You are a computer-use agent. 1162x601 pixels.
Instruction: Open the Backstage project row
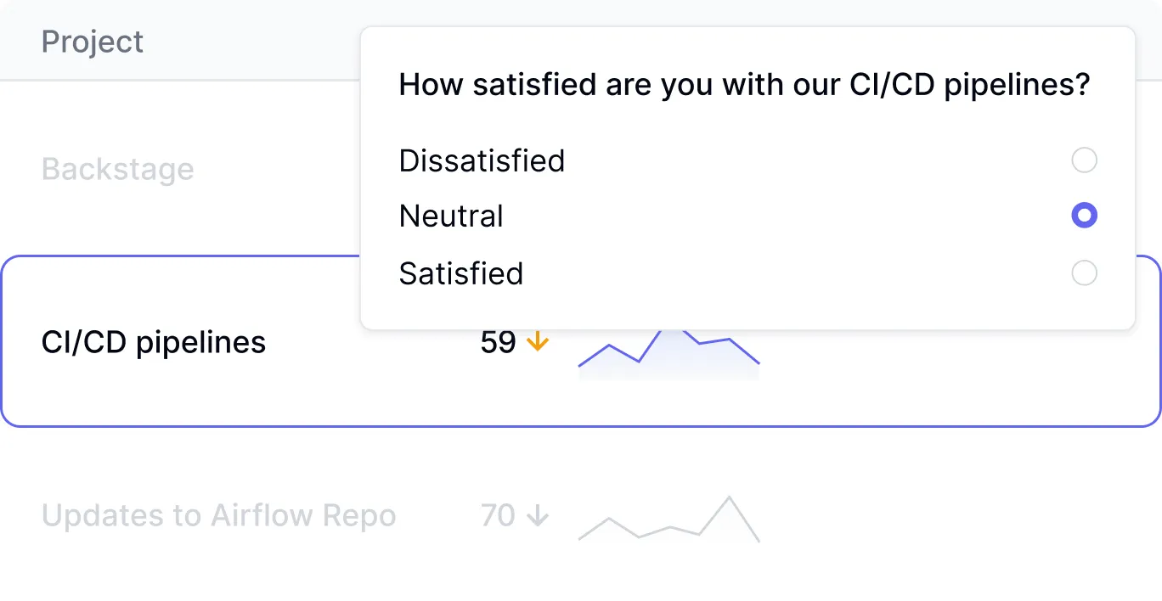click(x=118, y=169)
